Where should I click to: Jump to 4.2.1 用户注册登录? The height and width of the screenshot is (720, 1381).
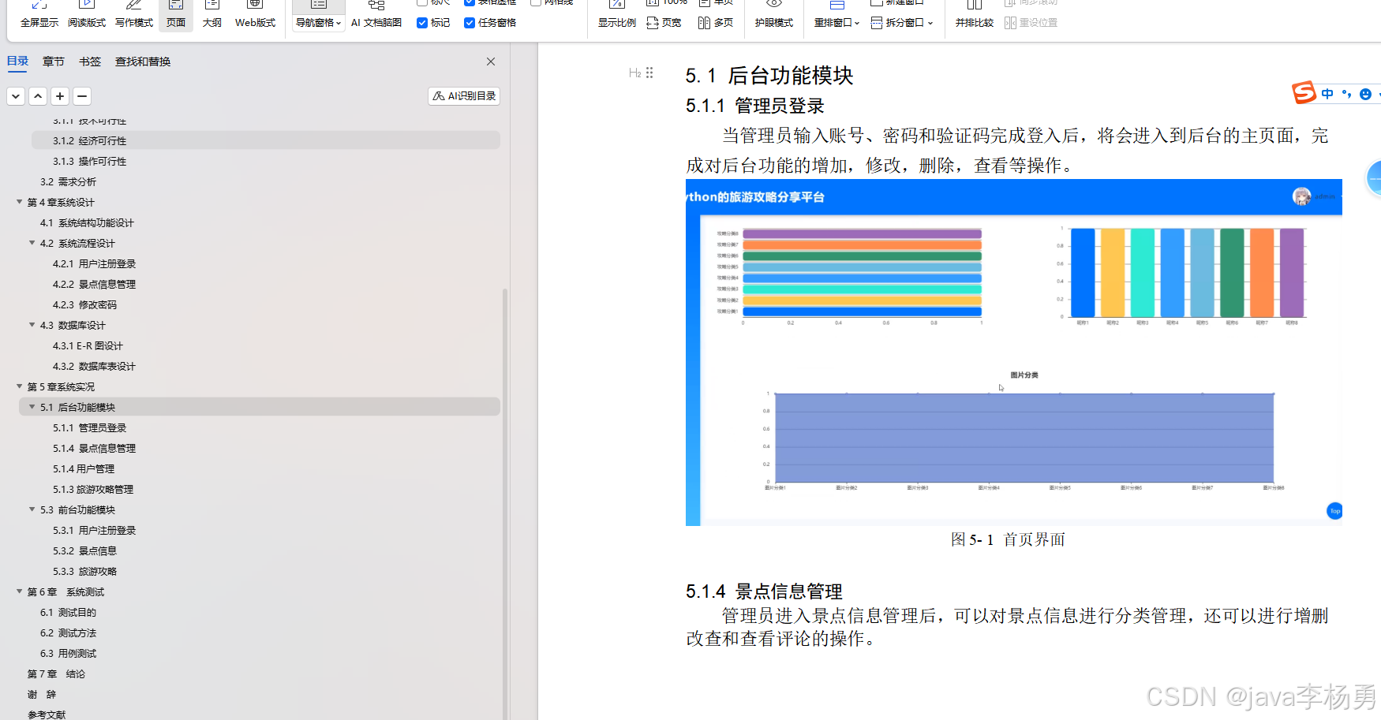(x=94, y=263)
